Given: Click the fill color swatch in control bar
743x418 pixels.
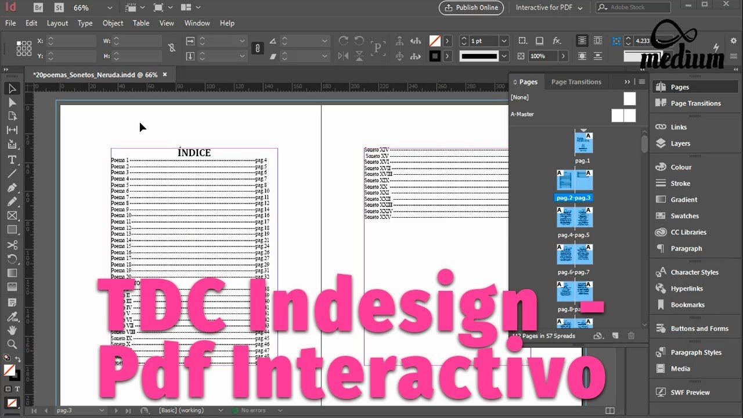Looking at the screenshot, I should coord(434,41).
